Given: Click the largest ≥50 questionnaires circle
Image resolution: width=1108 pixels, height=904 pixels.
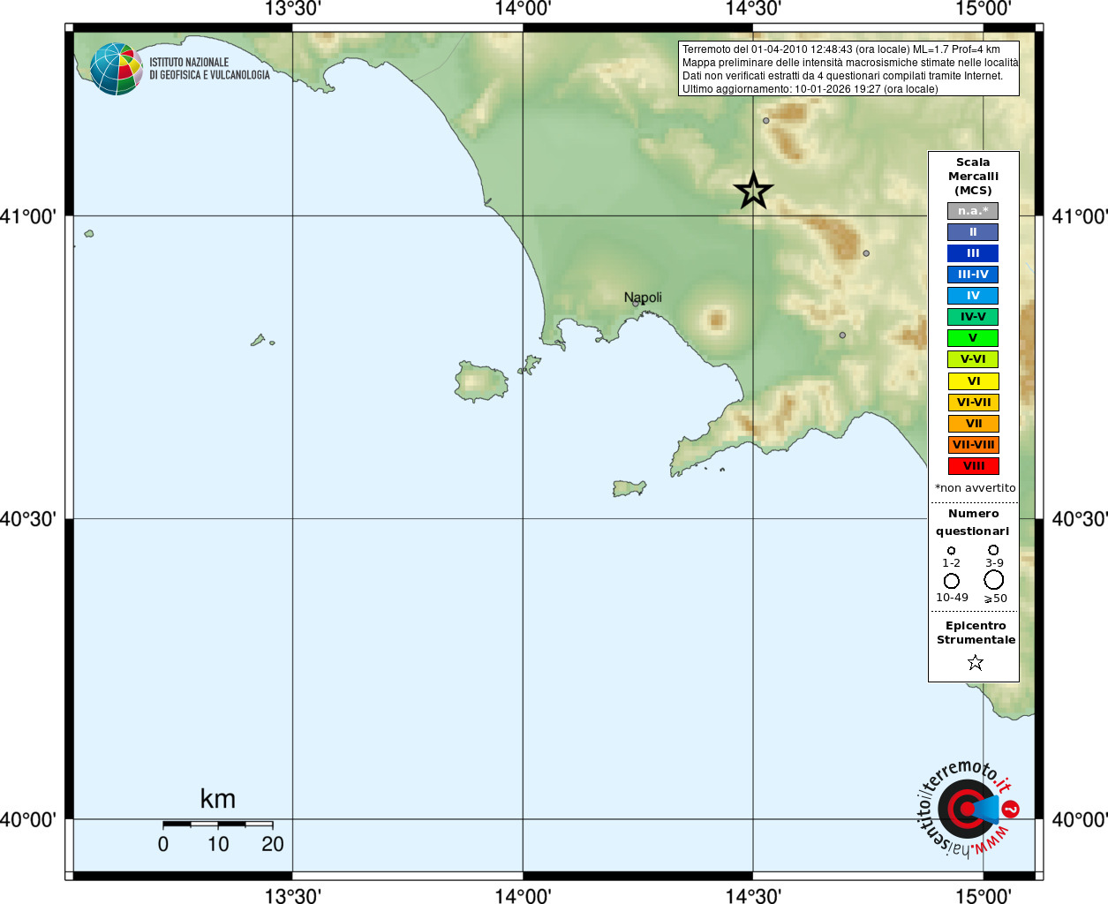Looking at the screenshot, I should (994, 580).
